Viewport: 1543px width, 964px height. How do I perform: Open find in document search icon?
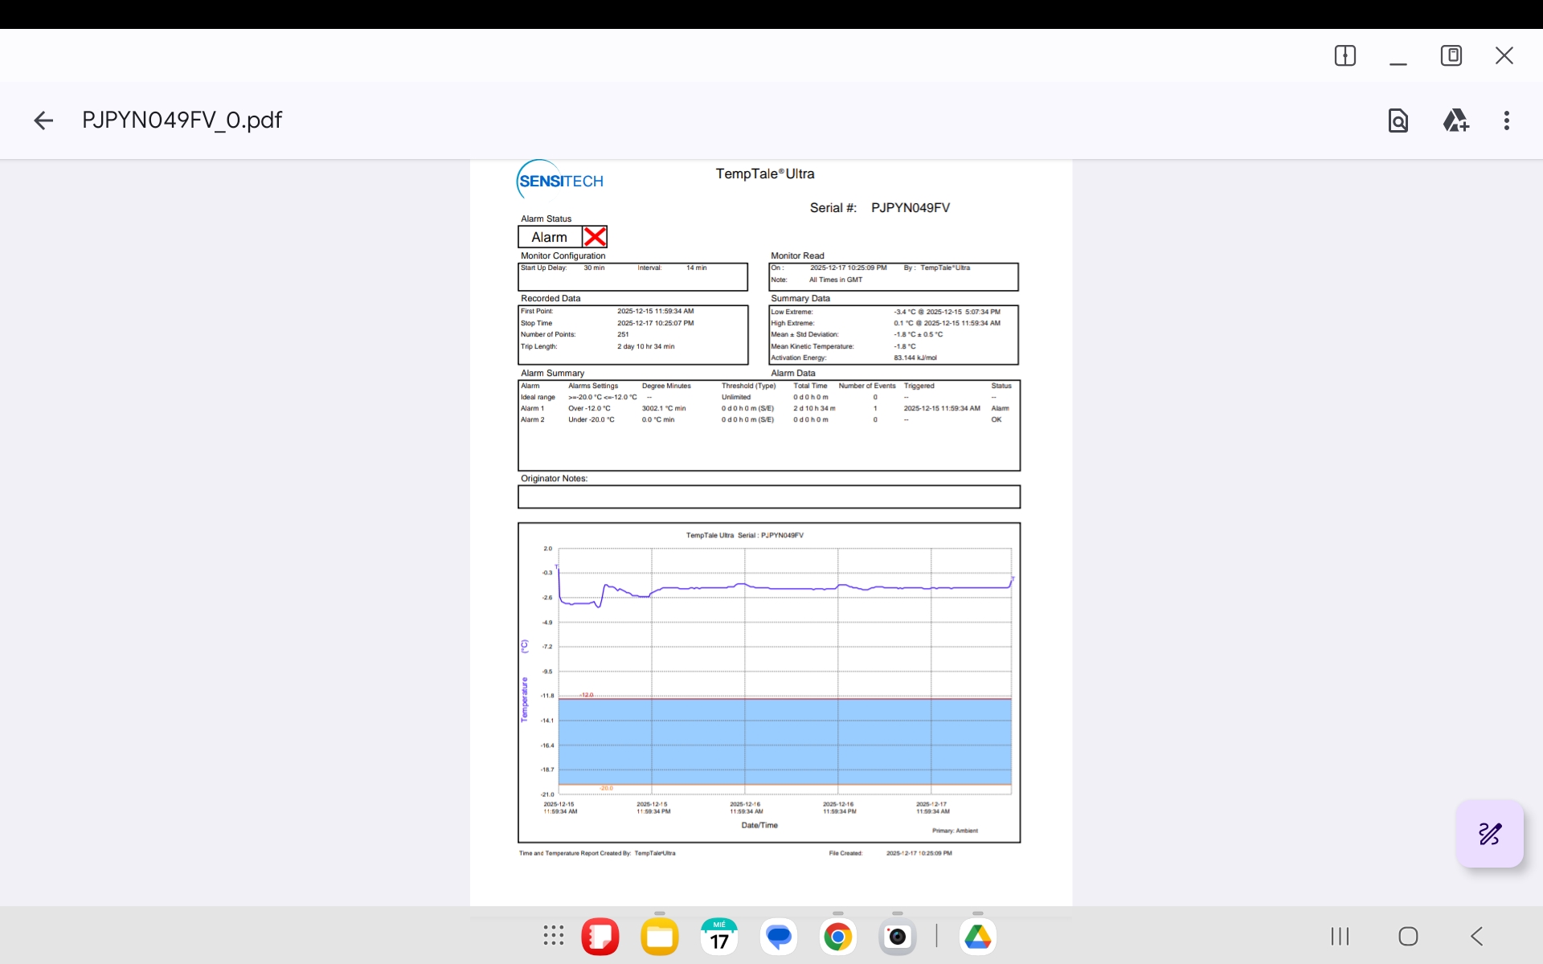pos(1398,120)
